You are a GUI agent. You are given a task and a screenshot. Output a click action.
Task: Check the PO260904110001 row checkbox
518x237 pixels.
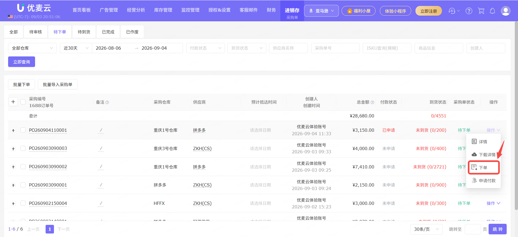[23, 130]
